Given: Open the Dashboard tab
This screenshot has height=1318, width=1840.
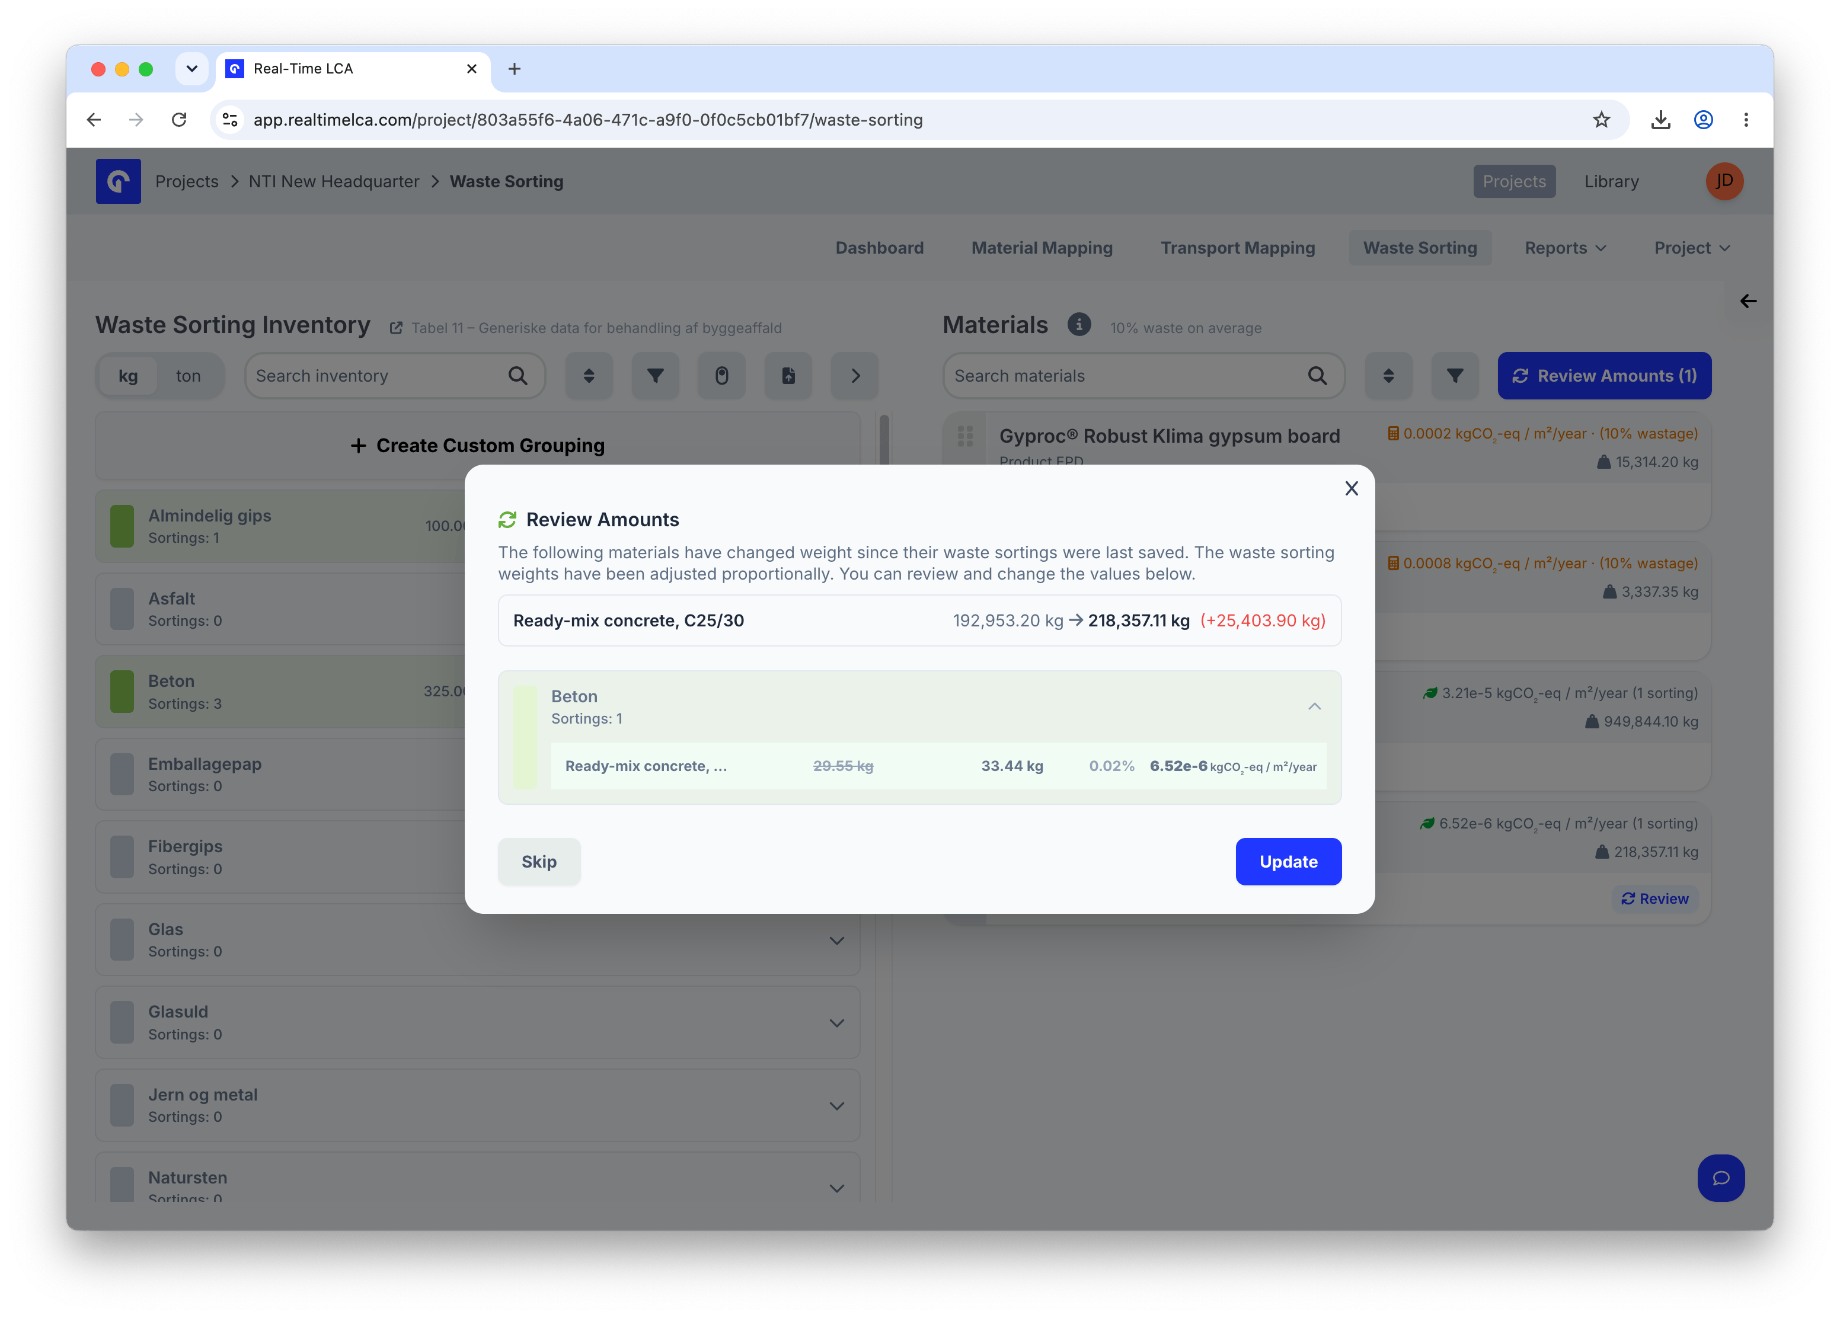Looking at the screenshot, I should pyautogui.click(x=880, y=248).
